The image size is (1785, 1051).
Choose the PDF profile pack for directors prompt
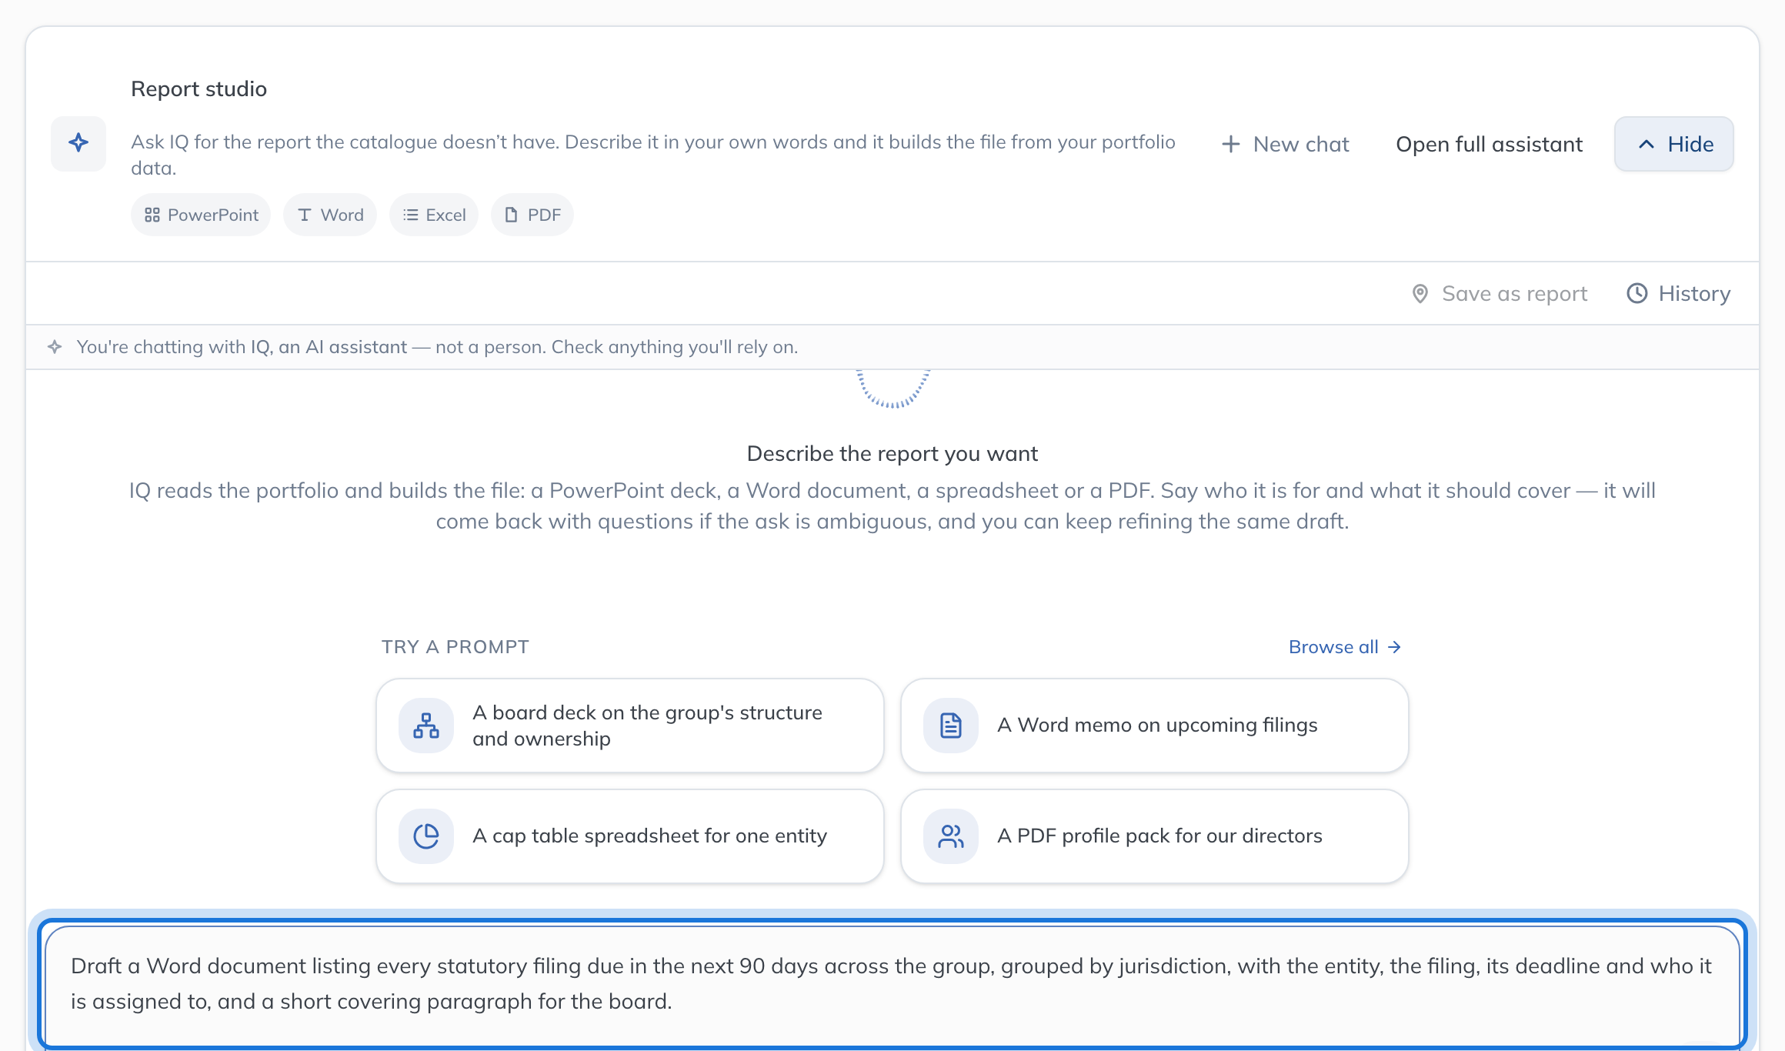[1155, 836]
